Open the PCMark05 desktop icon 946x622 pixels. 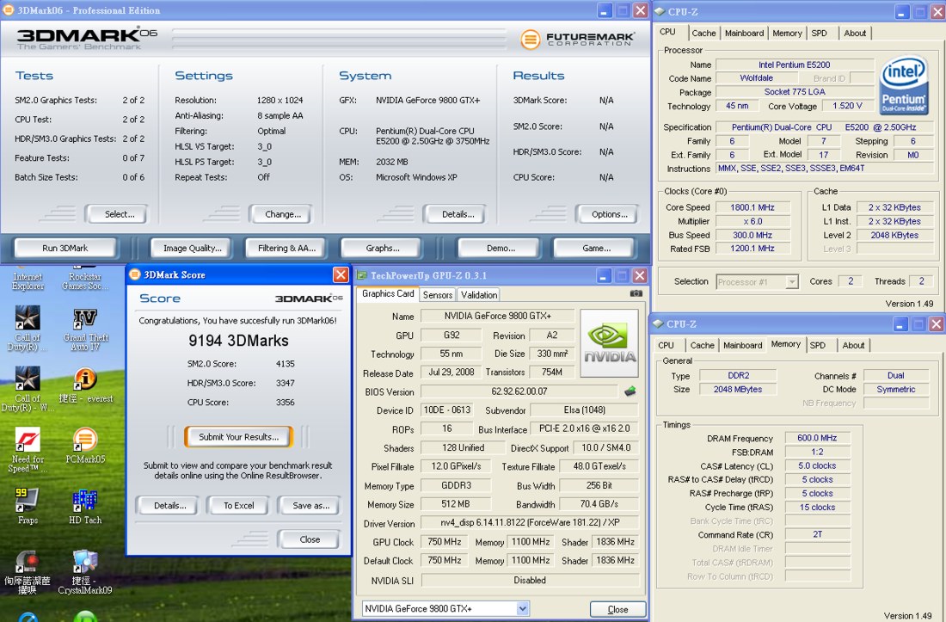tap(85, 446)
